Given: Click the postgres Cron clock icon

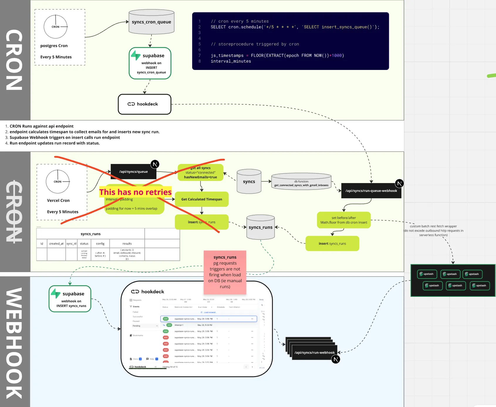Looking at the screenshot, I should point(55,27).
